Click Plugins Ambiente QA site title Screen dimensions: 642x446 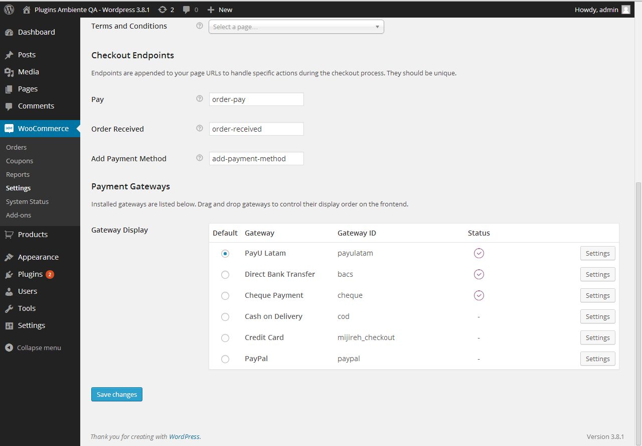click(92, 10)
